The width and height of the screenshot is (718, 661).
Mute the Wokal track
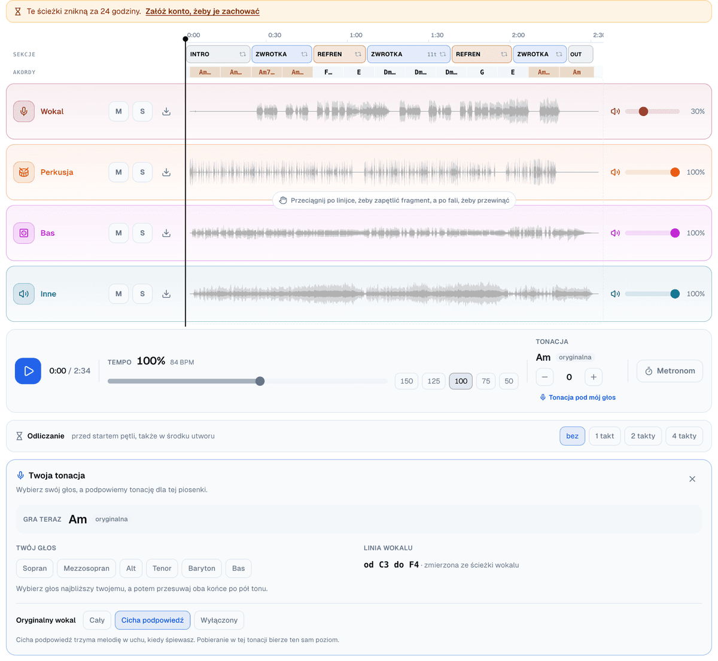click(118, 111)
